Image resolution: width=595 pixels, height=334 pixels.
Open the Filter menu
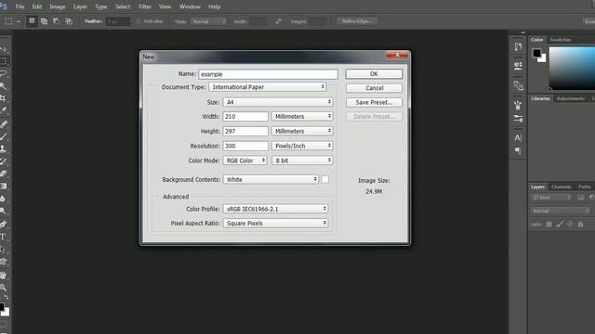(145, 6)
